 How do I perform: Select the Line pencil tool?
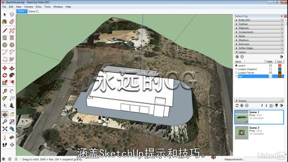click(x=5, y=30)
